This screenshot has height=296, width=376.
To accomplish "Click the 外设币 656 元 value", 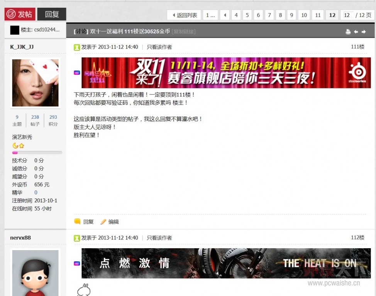I will (42, 185).
